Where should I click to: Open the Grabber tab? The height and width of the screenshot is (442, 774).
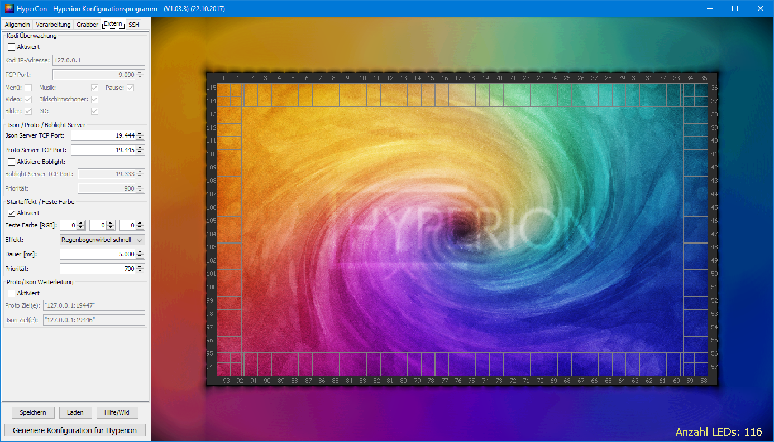pyautogui.click(x=87, y=25)
